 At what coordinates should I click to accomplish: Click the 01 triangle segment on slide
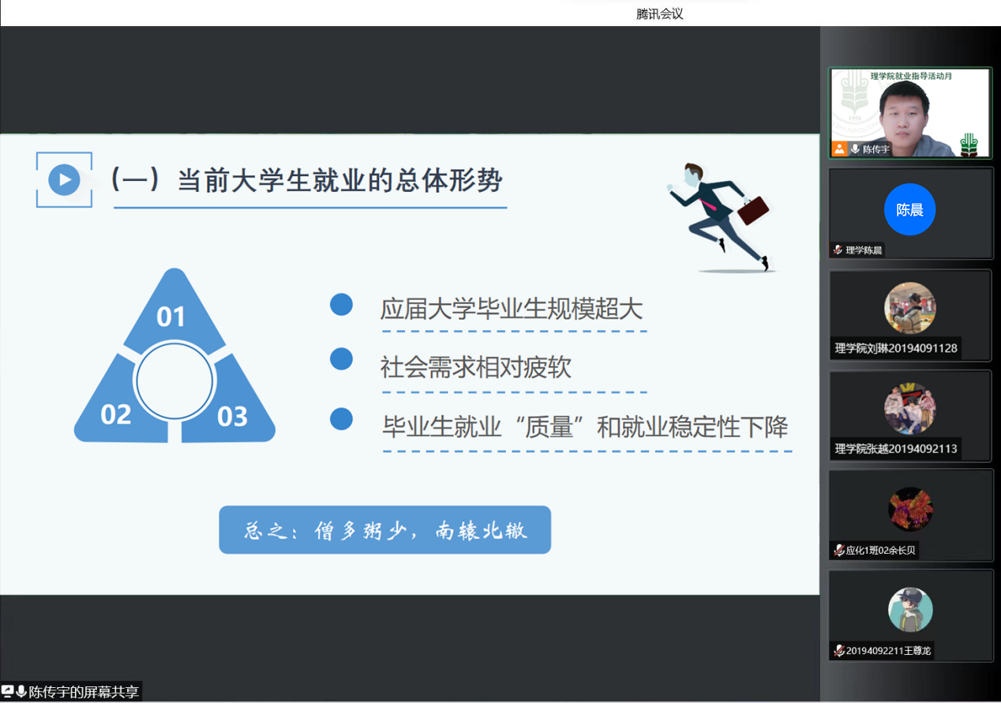pos(171,314)
